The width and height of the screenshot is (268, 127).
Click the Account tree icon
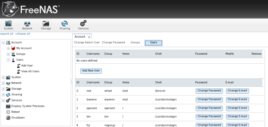click(x=8, y=42)
